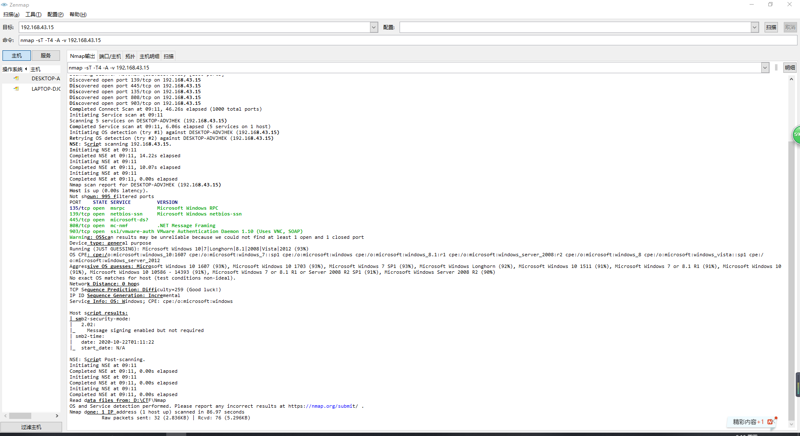This screenshot has width=800, height=436.
Task: Click the "IP ID Sequence Generation: Incremental" line
Action: tap(125, 295)
